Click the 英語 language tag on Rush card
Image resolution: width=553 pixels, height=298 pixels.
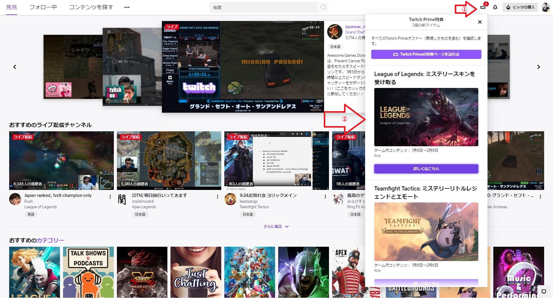(x=31, y=214)
